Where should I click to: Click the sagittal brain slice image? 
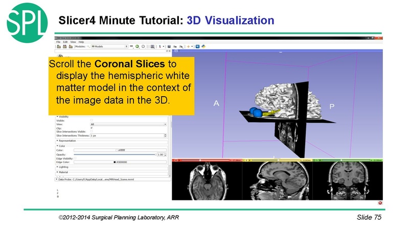(x=279, y=181)
